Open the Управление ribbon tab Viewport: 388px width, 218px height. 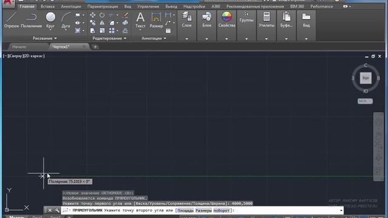pos(148,7)
